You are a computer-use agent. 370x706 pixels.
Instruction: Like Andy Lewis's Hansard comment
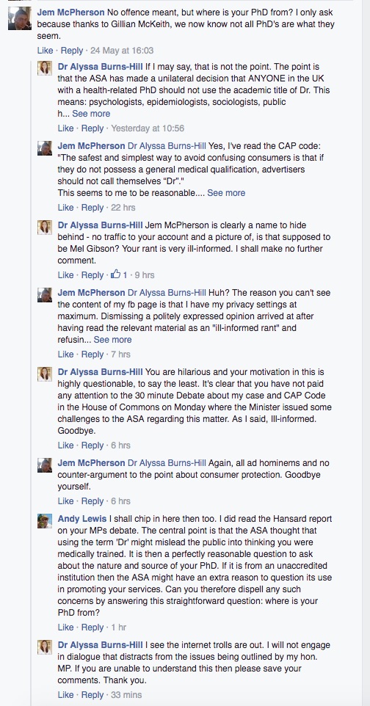[66, 627]
